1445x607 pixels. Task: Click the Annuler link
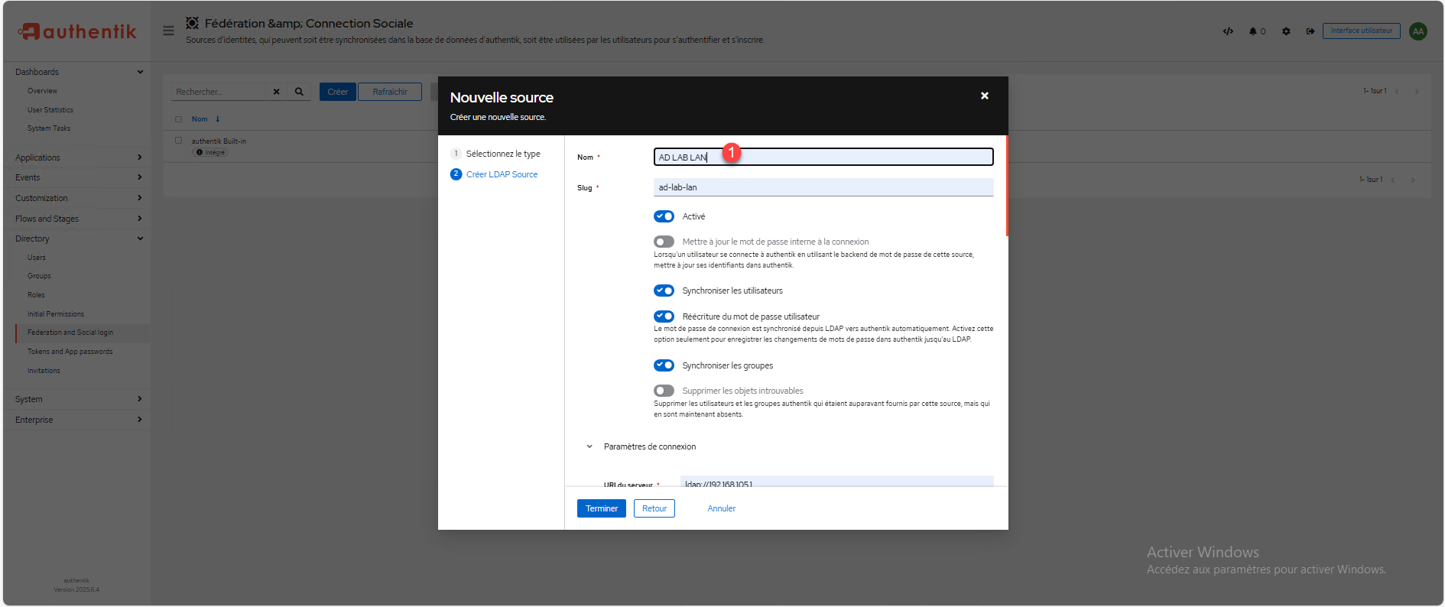(x=721, y=508)
